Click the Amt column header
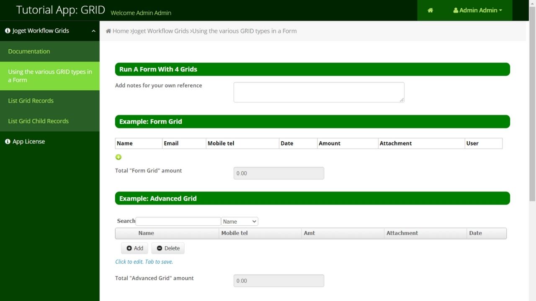 coord(309,233)
